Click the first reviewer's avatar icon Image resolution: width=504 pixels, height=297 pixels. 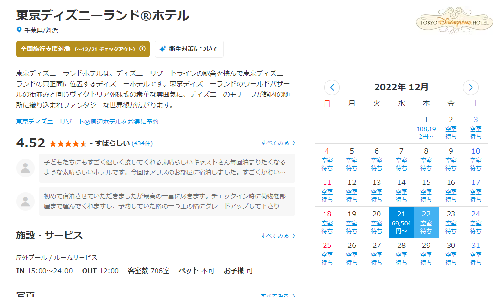pyautogui.click(x=25, y=168)
